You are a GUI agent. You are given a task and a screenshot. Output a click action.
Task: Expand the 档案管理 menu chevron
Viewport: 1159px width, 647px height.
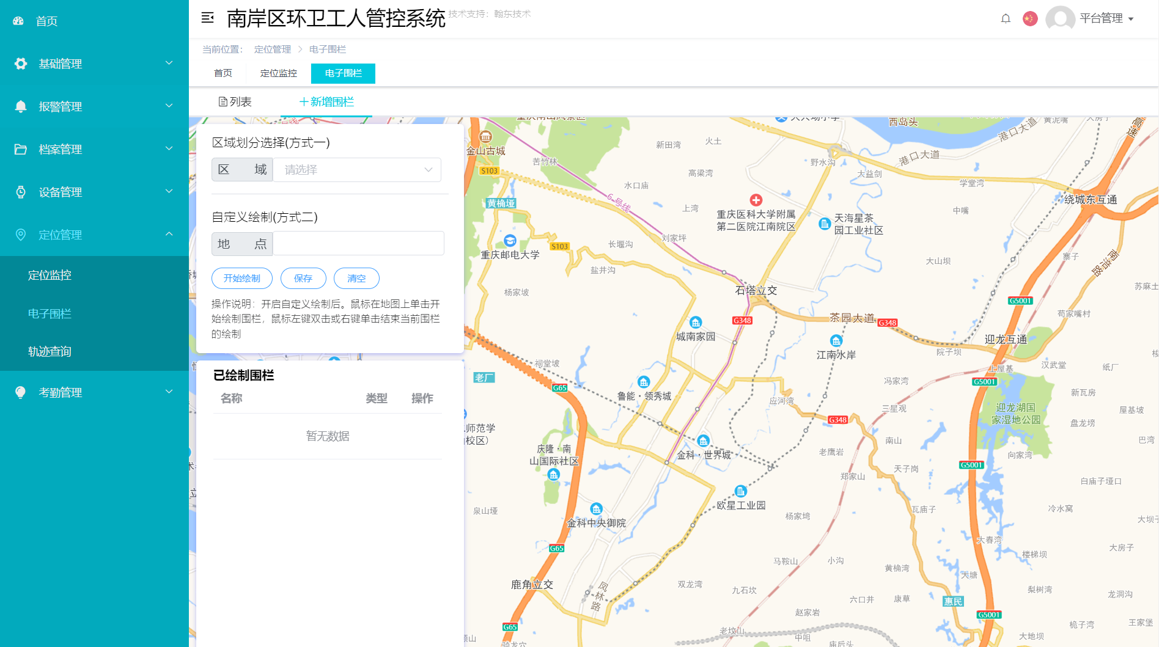tap(169, 148)
